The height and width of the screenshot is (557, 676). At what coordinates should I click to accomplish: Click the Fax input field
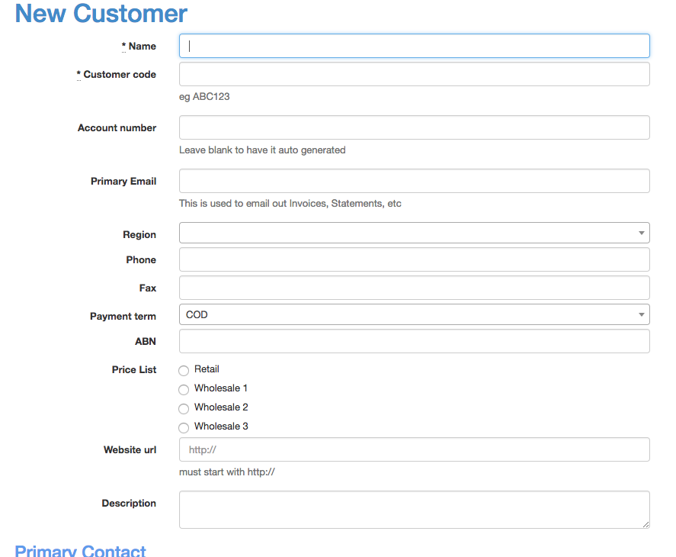(414, 288)
